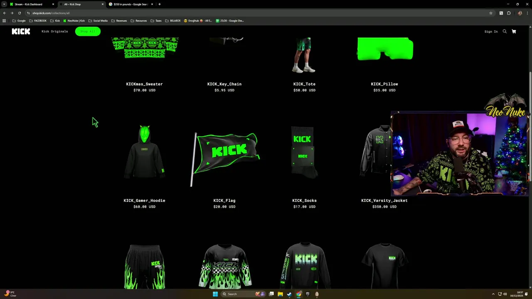
Task: Bookmark this page with the star icon
Action: tap(491, 13)
